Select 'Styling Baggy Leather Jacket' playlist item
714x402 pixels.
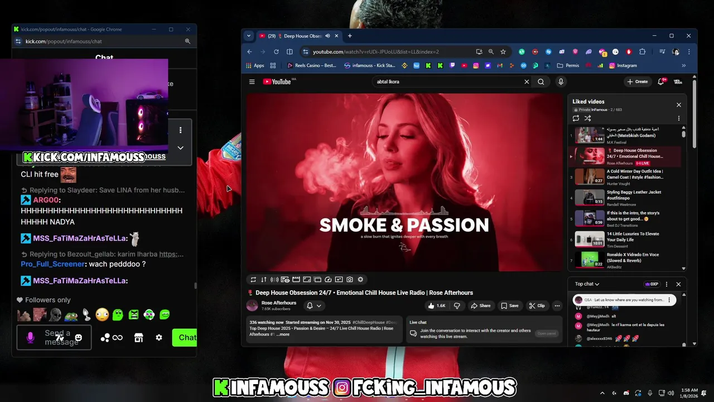coord(625,197)
